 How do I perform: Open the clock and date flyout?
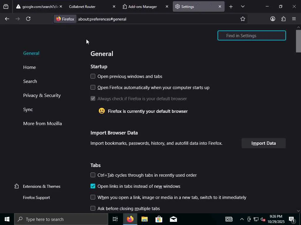tap(276, 219)
